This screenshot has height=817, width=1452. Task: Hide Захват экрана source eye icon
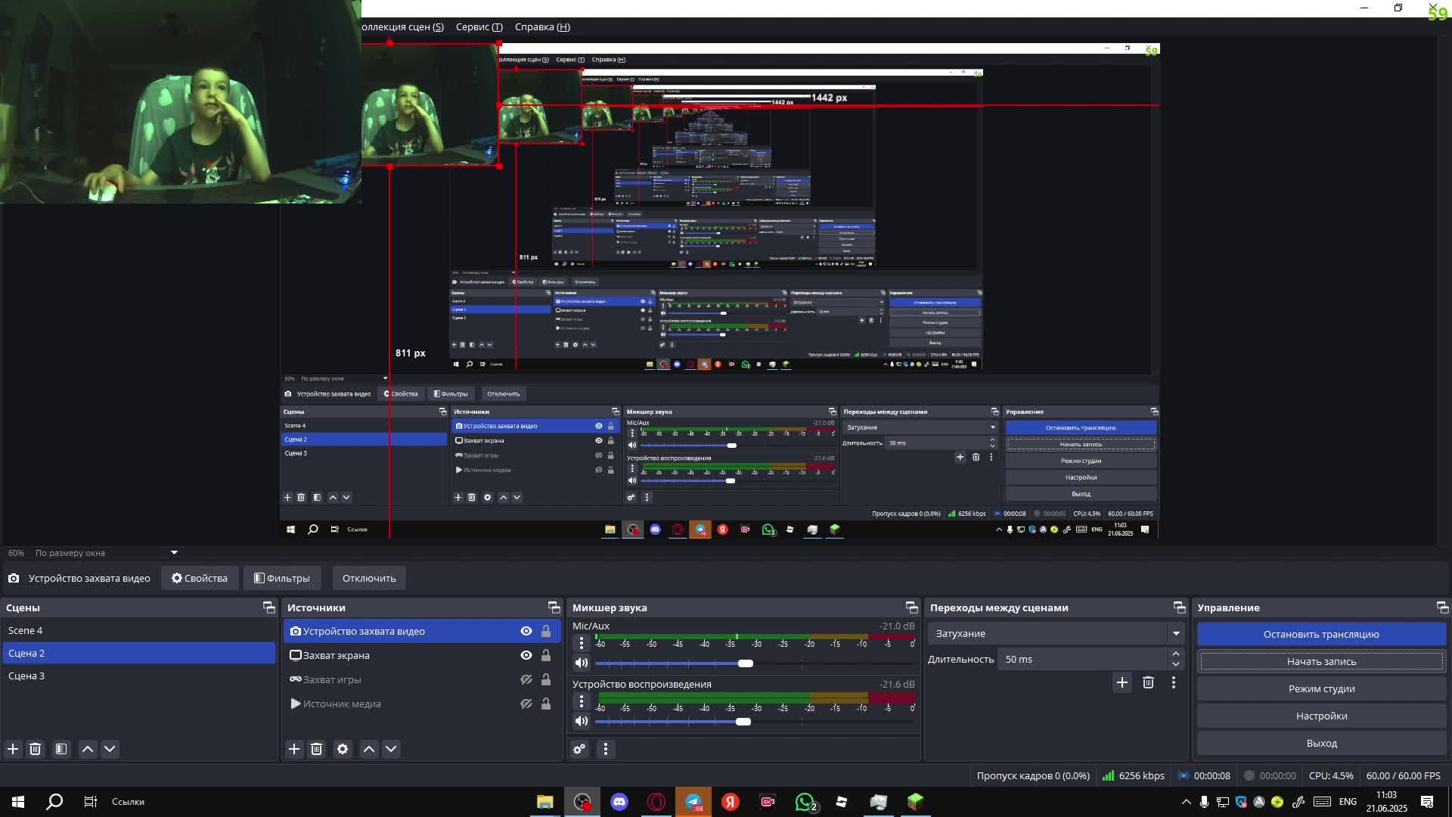pos(526,655)
